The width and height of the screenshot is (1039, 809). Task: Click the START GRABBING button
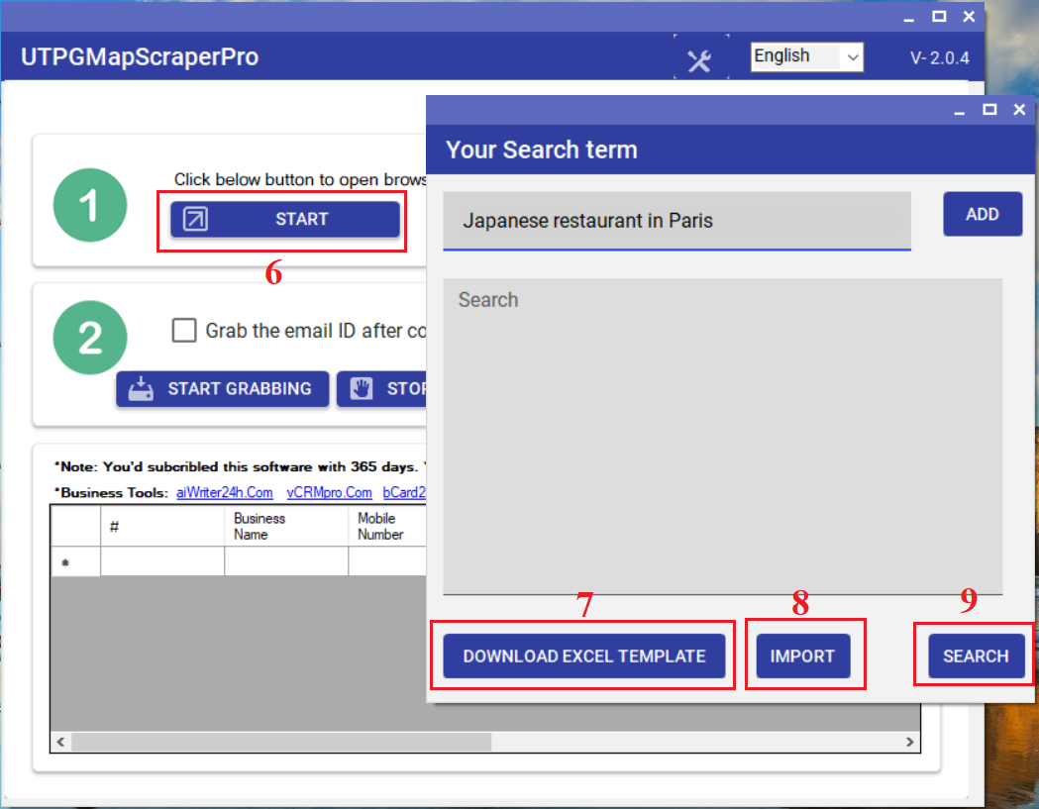pos(222,388)
